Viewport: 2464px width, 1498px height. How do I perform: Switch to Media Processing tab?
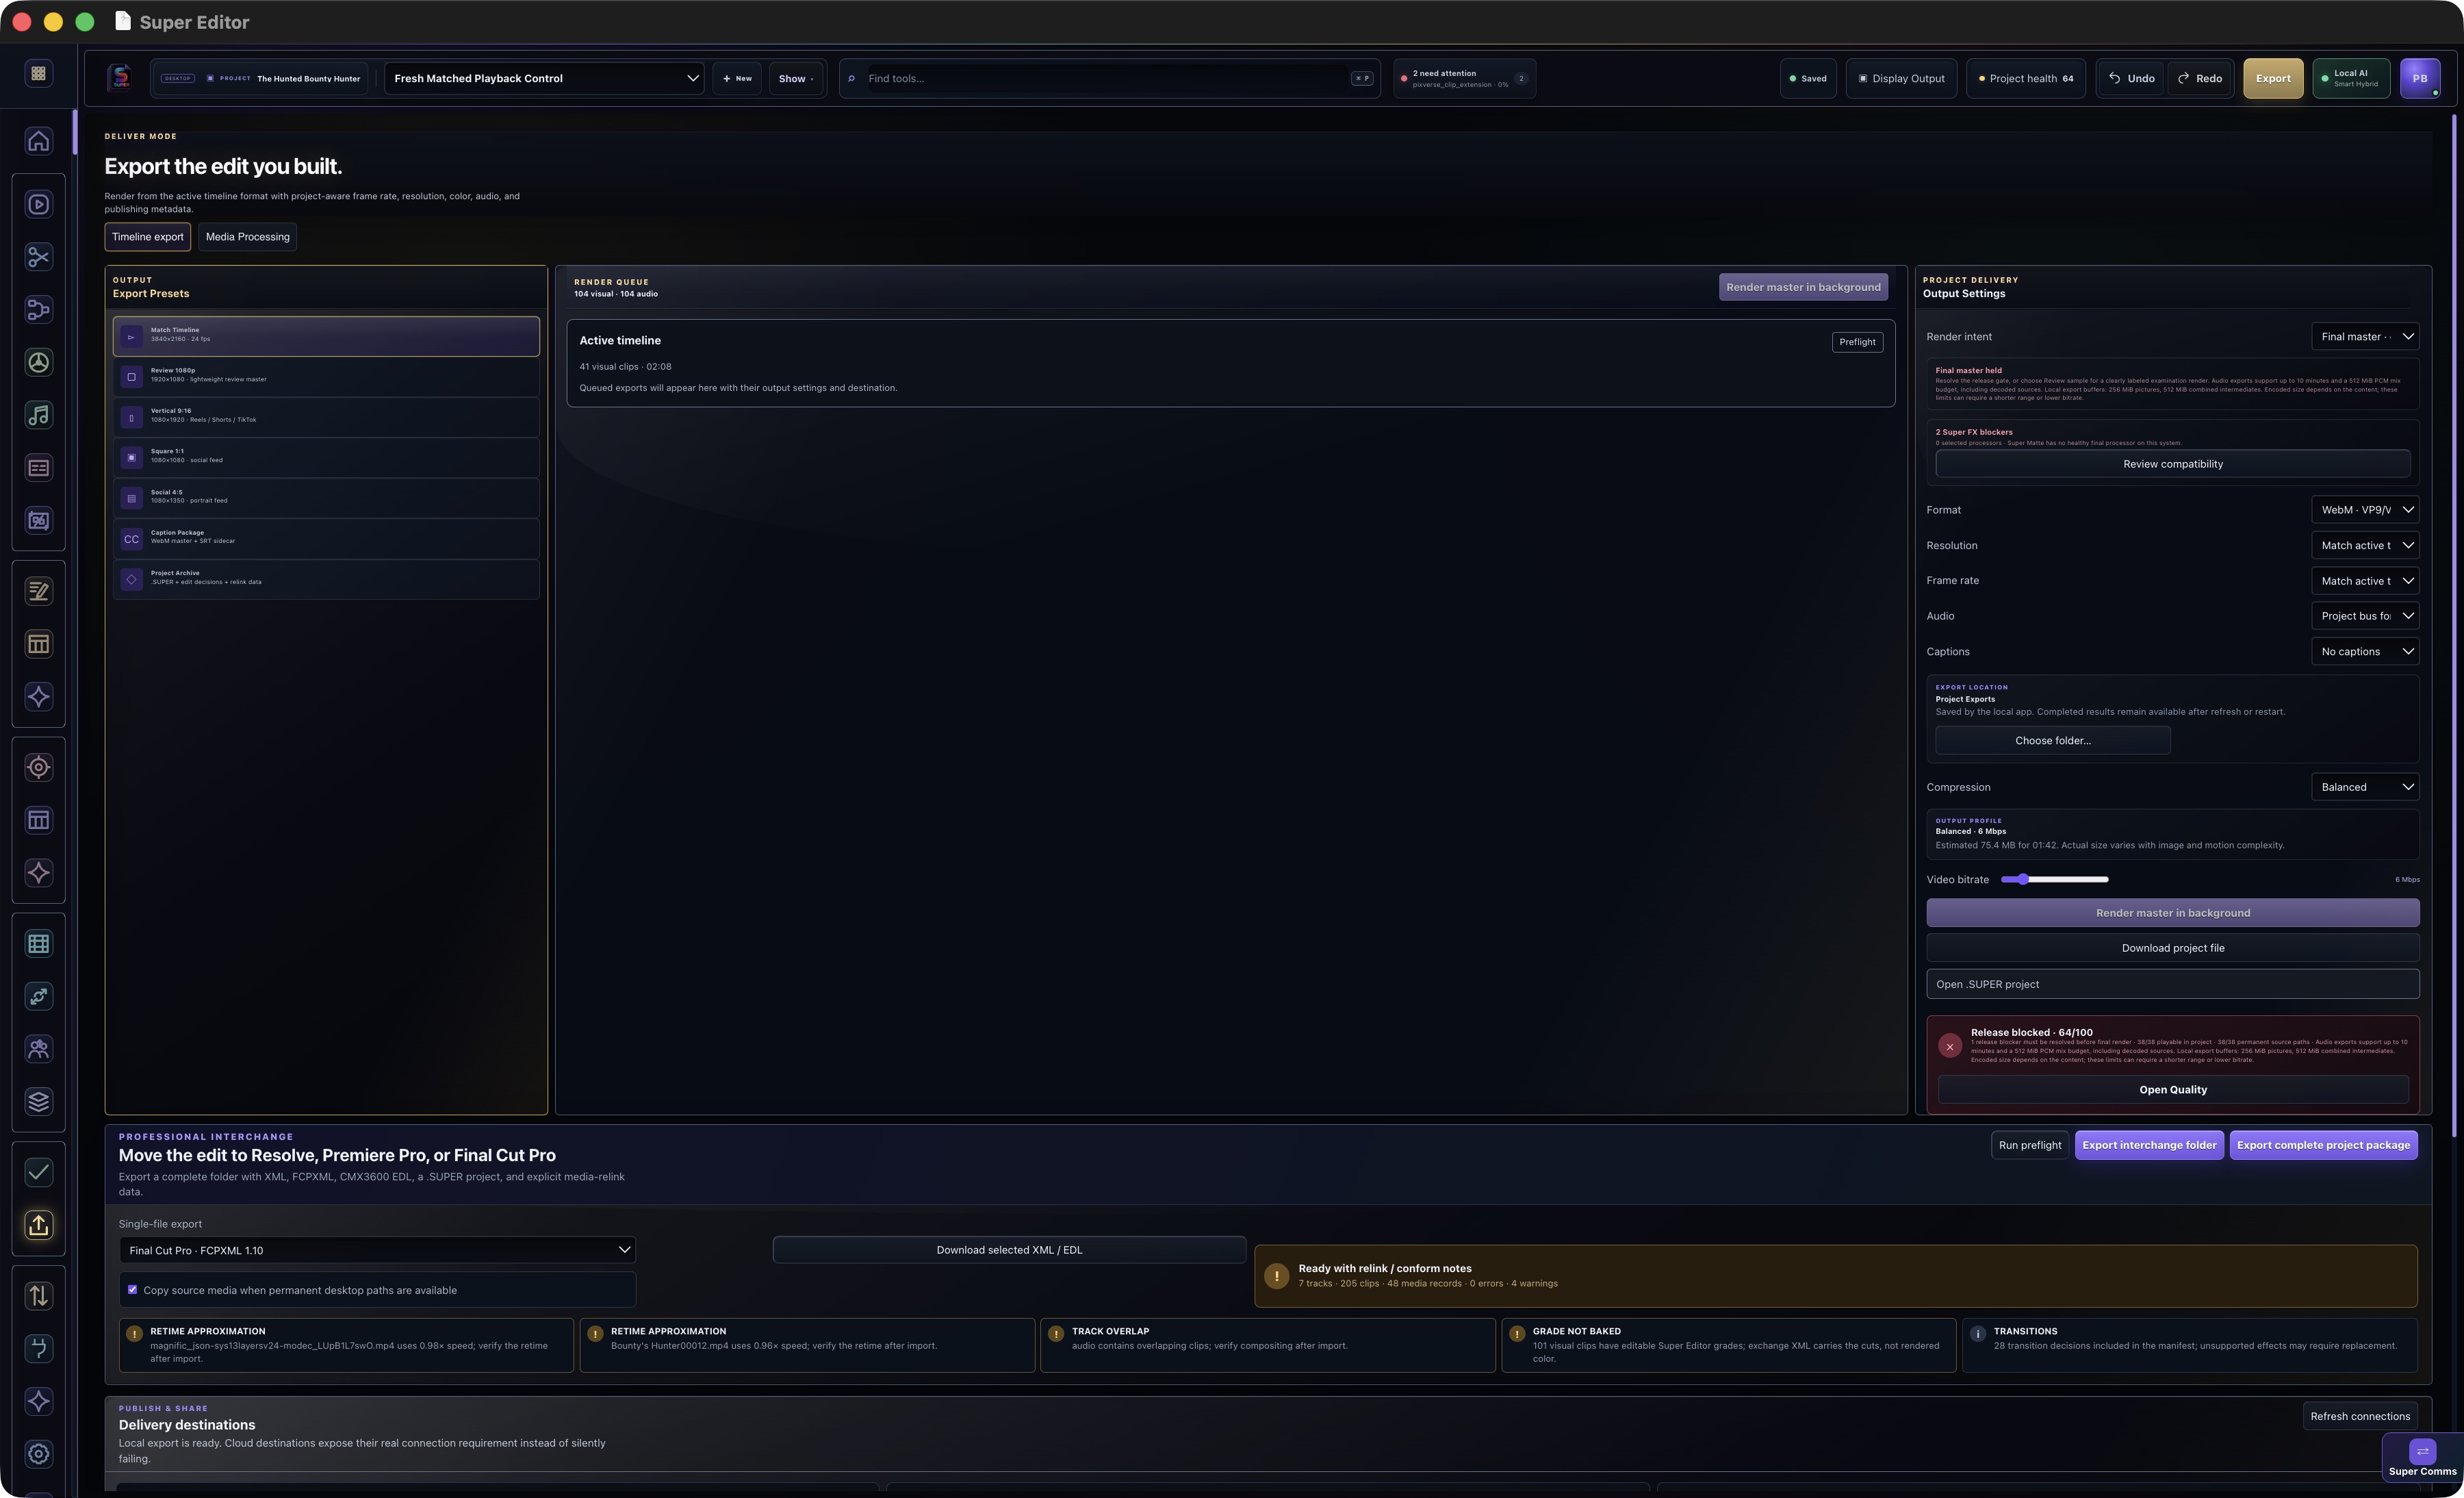click(247, 237)
